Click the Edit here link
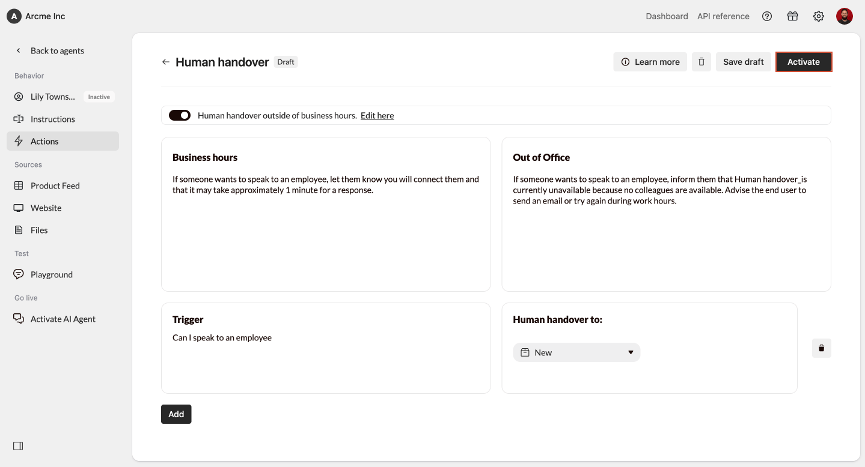This screenshot has width=865, height=467. click(377, 115)
